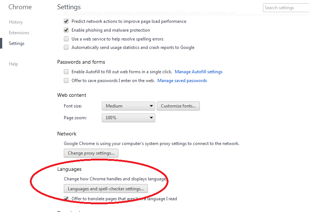Screen dimensions: 309x212
Task: Open Help from the sidebar
Action: pos(13,64)
